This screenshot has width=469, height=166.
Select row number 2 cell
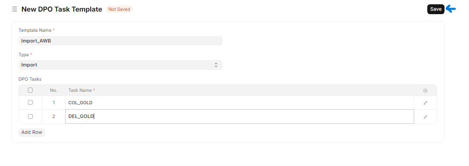coord(54,116)
